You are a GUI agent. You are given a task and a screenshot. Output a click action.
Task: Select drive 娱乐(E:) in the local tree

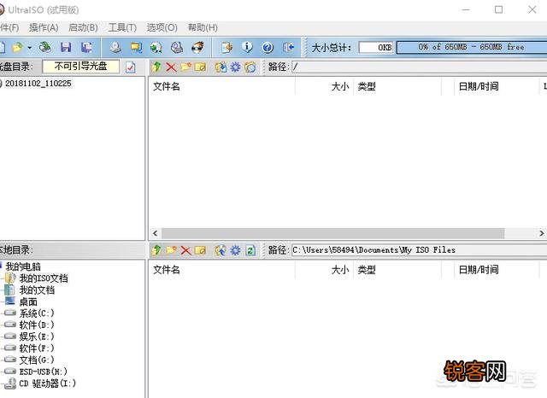coord(37,337)
